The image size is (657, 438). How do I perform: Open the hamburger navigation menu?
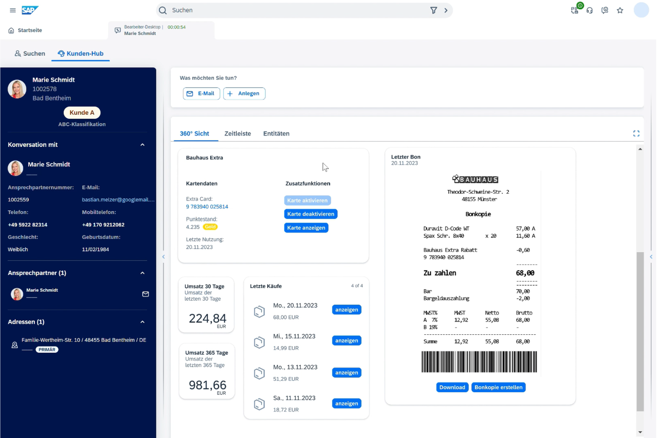tap(13, 10)
